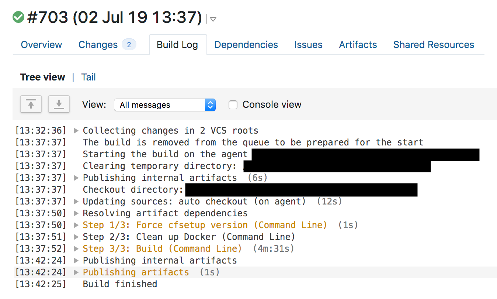Viewport: 497px width, 299px height.
Task: Click the Changes count badge showing 2
Action: 129,45
